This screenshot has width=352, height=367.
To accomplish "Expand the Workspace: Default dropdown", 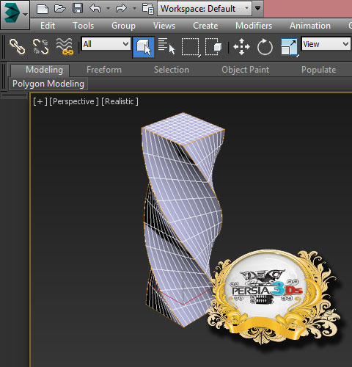I will 205,9.
